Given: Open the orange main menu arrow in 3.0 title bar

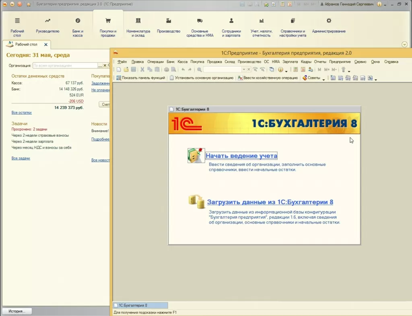Looking at the screenshot, I should click(x=12, y=4).
